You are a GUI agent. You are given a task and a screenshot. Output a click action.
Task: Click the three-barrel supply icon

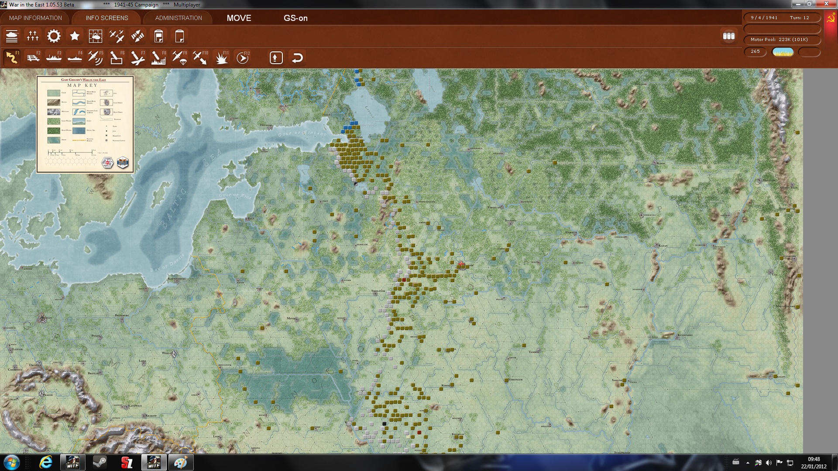(x=729, y=36)
